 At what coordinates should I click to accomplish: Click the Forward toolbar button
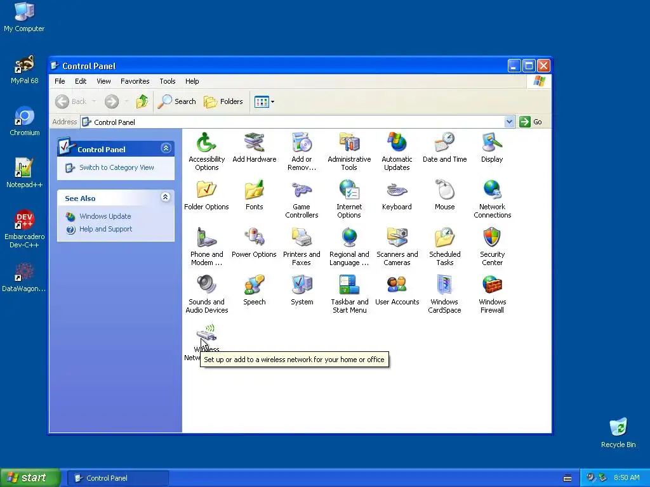pyautogui.click(x=112, y=101)
